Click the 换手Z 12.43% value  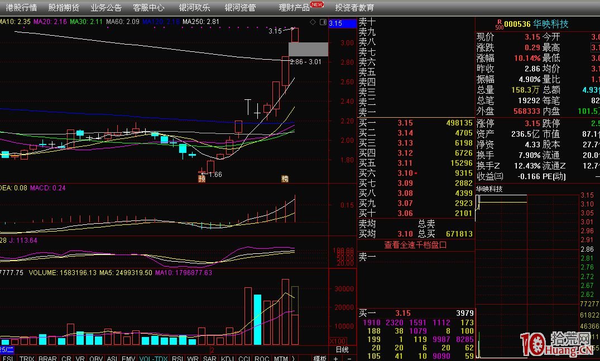tap(527, 166)
